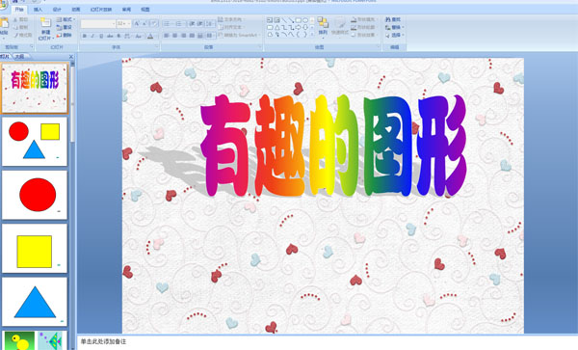Switch to the Slide Show ribbon tab
This screenshot has width=578, height=350.
point(101,10)
